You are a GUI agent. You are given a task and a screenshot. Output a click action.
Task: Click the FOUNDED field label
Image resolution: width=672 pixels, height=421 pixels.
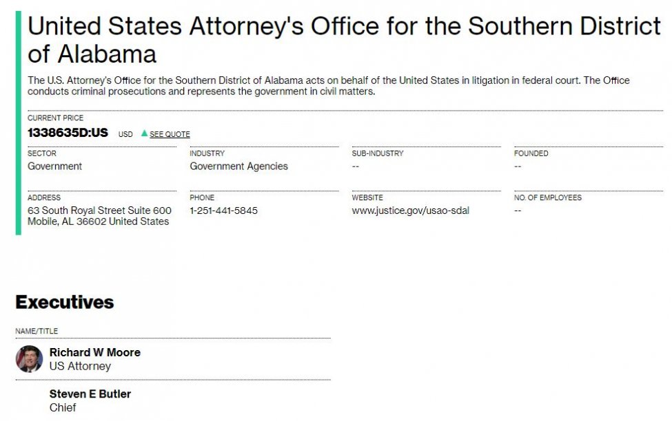click(531, 153)
